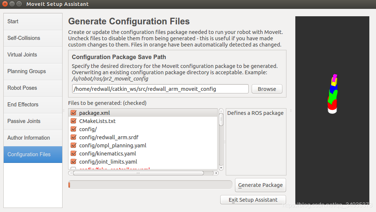Click splitter handle beside robot preview
Image resolution: width=376 pixels, height=212 pixels.
pos(291,110)
